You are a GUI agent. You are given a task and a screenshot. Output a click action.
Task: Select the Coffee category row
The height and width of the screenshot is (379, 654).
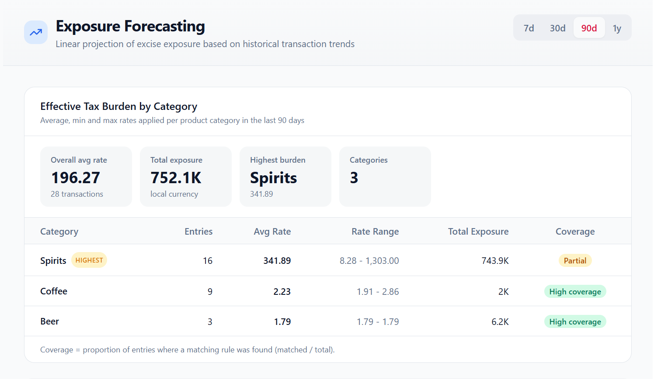[54, 291]
